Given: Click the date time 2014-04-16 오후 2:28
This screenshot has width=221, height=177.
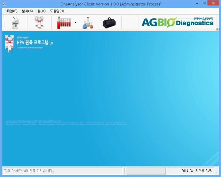Looking at the screenshot, I should tap(196, 171).
